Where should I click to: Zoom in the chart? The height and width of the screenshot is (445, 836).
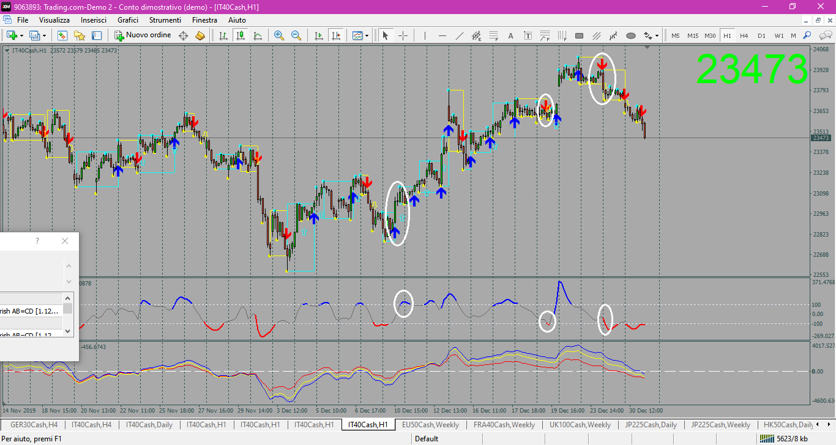(x=279, y=35)
